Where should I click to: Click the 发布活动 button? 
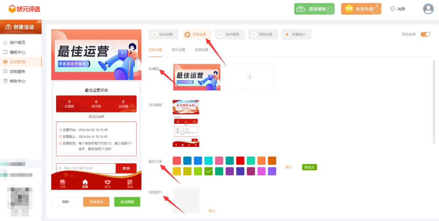(x=96, y=202)
